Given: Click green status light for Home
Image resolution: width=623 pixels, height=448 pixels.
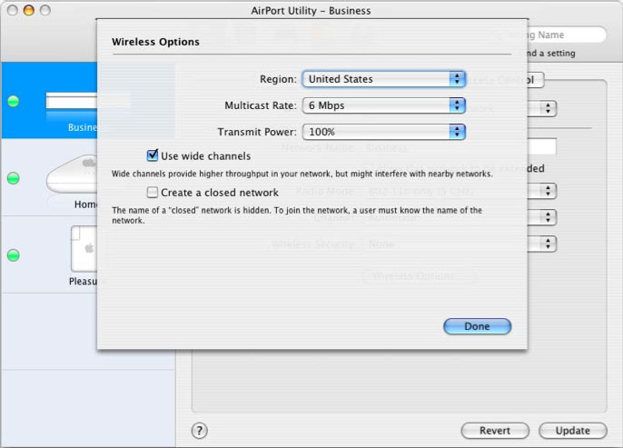Looking at the screenshot, I should click(x=14, y=178).
